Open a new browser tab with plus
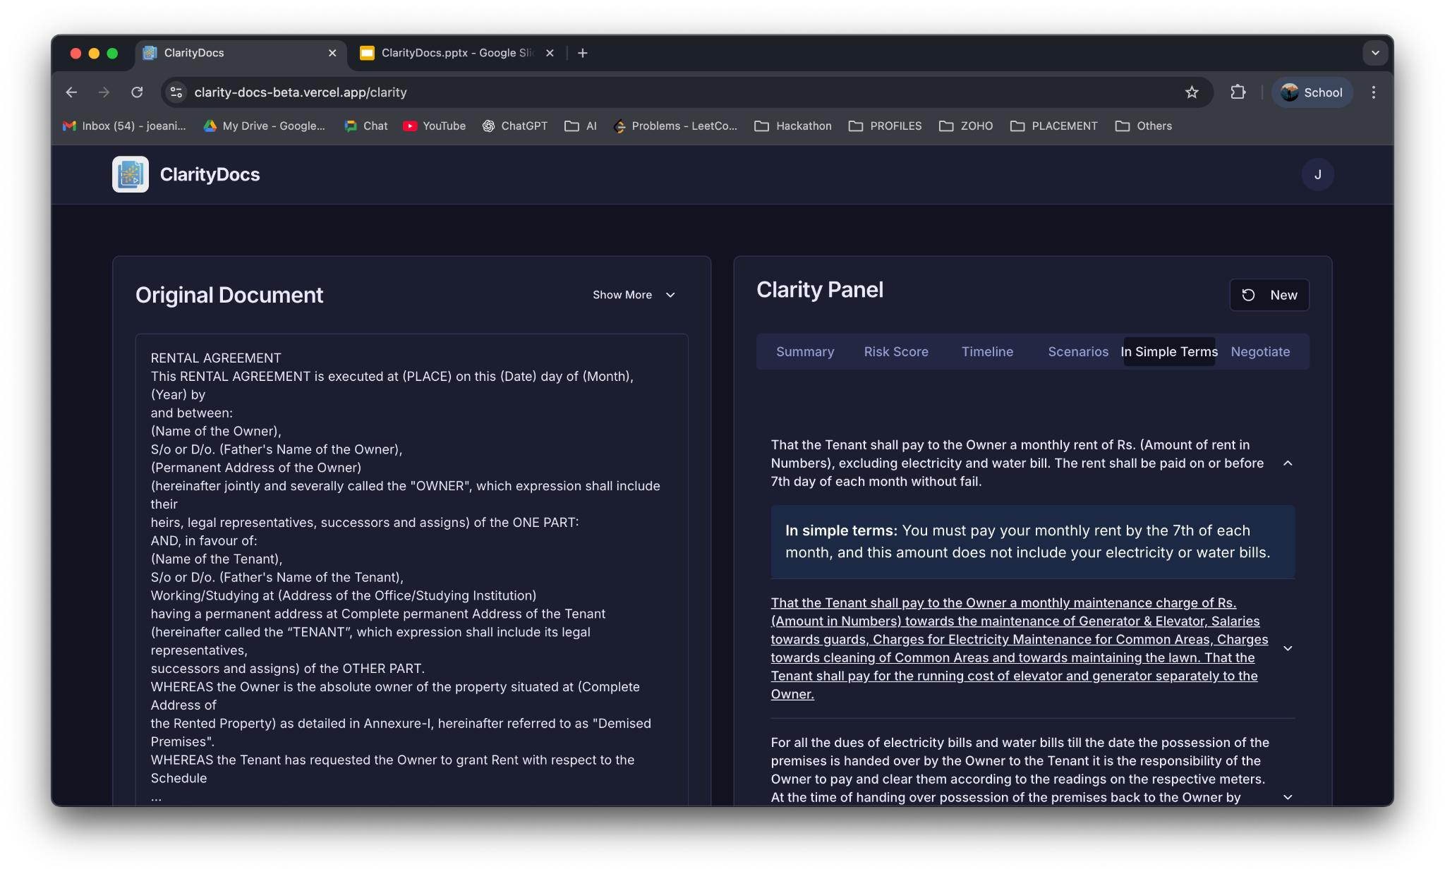Image resolution: width=1445 pixels, height=874 pixels. coord(582,53)
